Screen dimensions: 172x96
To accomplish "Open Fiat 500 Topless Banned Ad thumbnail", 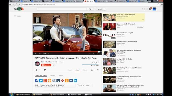I will coord(109,88).
